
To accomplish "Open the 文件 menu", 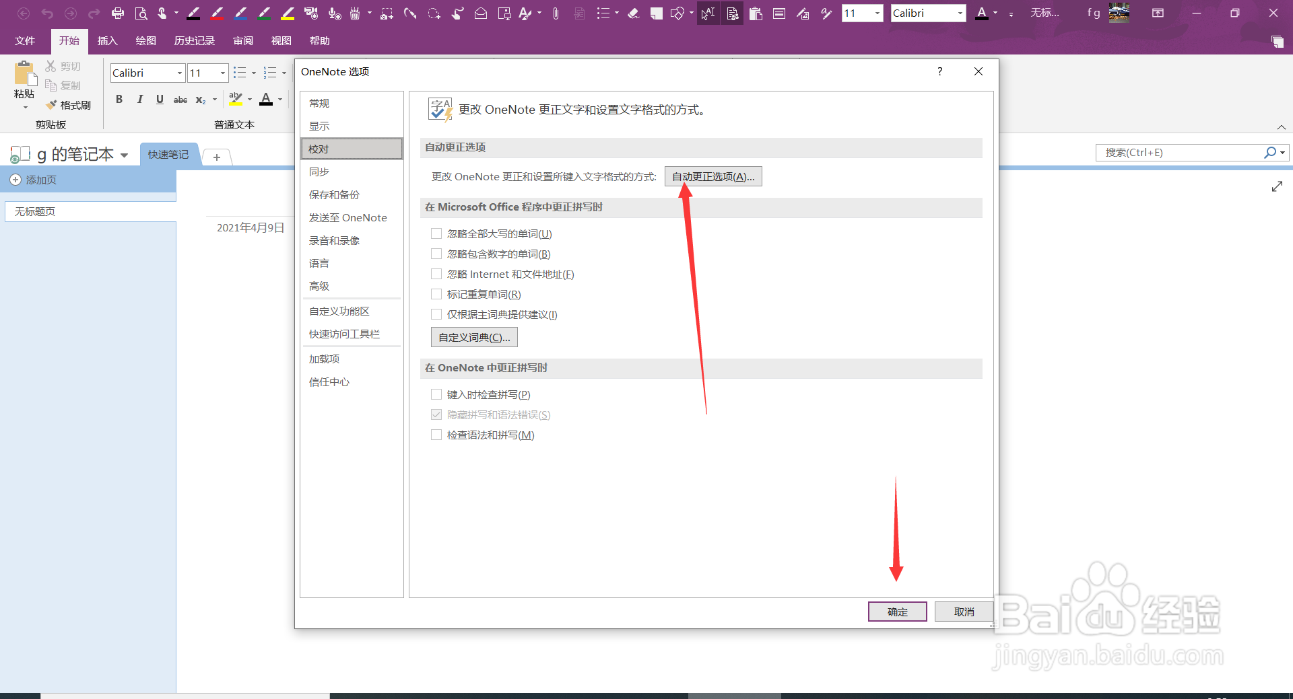I will click(25, 41).
